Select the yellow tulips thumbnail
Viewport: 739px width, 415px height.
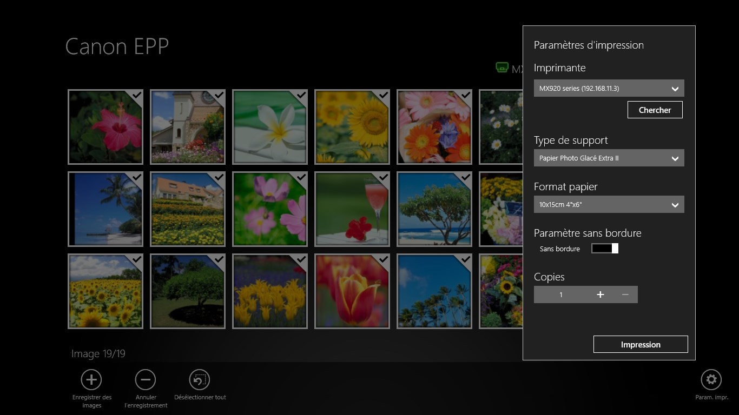pyautogui.click(x=270, y=291)
